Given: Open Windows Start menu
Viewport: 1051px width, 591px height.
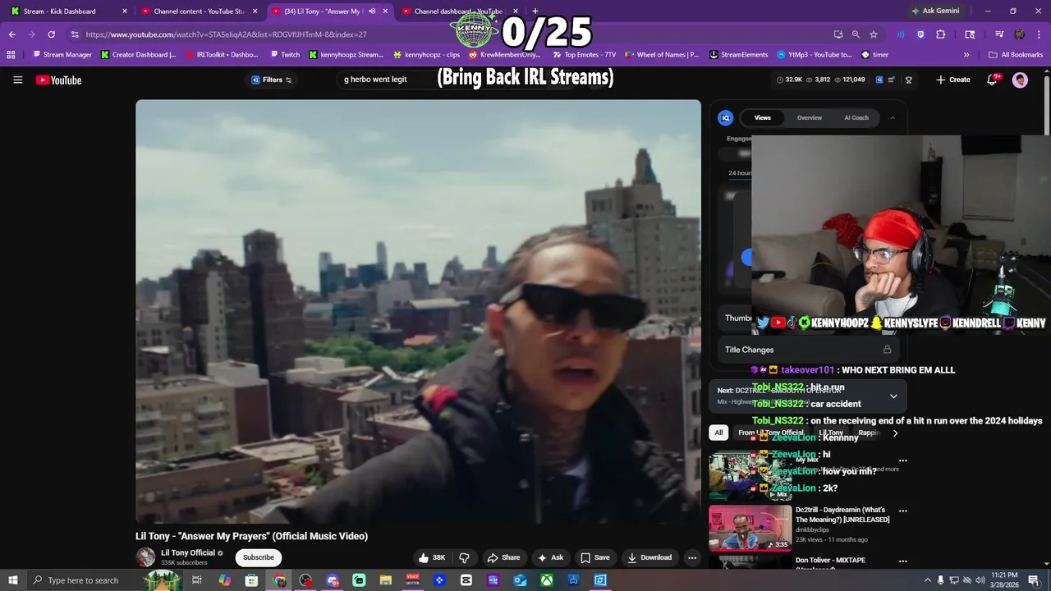Looking at the screenshot, I should tap(14, 580).
